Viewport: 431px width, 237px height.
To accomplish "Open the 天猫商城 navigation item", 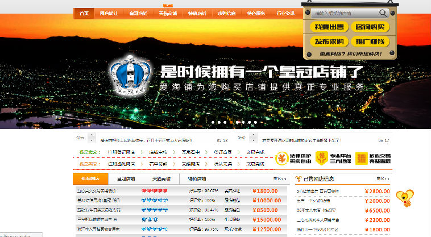I will click(x=168, y=13).
